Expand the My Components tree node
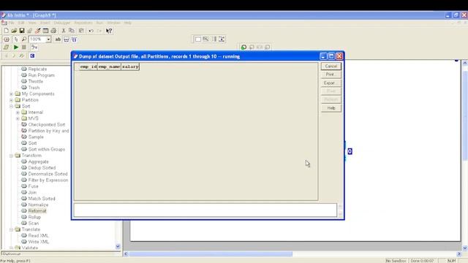468x263 pixels. [12, 94]
